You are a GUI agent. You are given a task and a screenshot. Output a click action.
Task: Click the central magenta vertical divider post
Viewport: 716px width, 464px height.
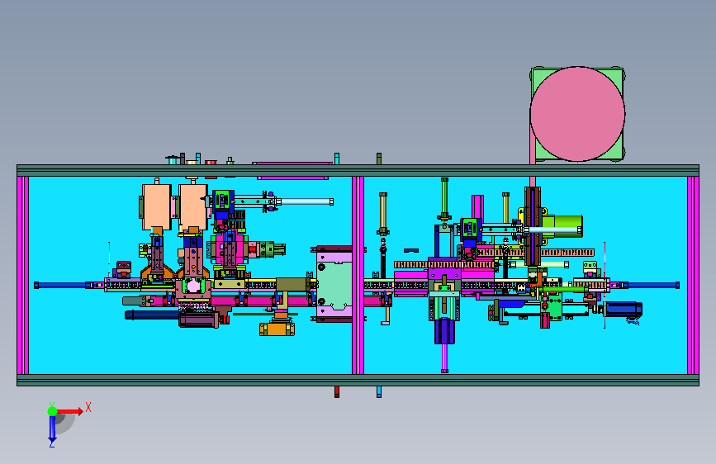point(358,276)
